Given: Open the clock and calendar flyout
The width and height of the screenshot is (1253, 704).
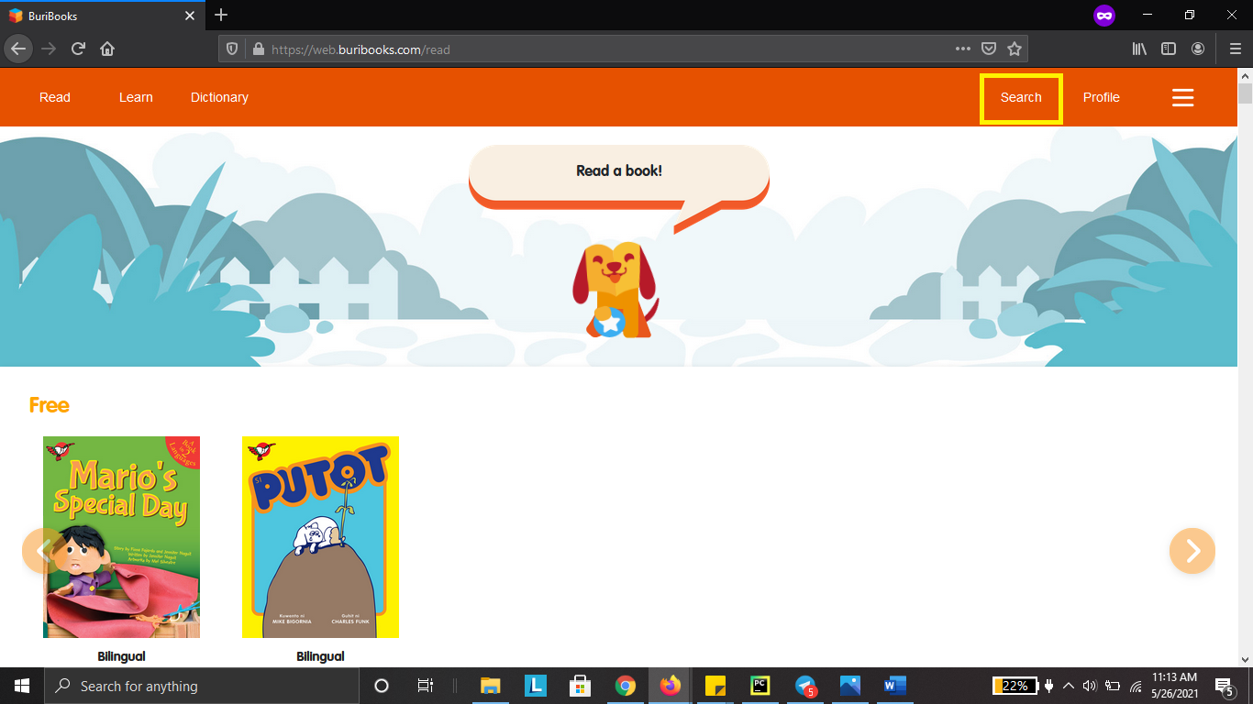Looking at the screenshot, I should 1175,686.
